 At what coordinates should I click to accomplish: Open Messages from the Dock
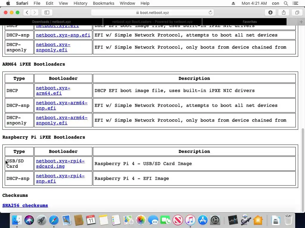[153, 220]
